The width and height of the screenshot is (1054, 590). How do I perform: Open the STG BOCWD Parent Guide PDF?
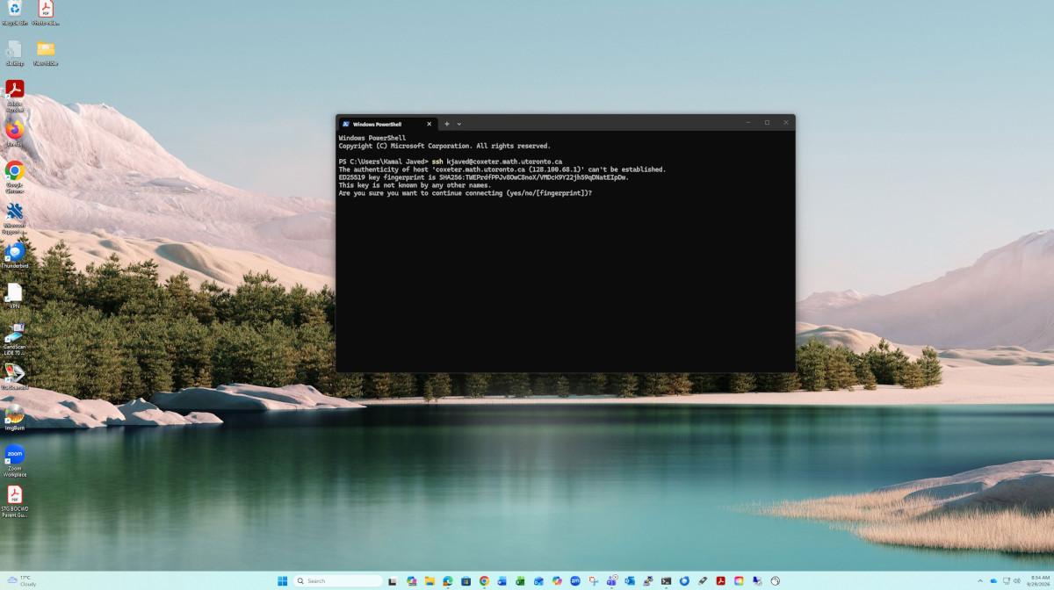click(15, 501)
